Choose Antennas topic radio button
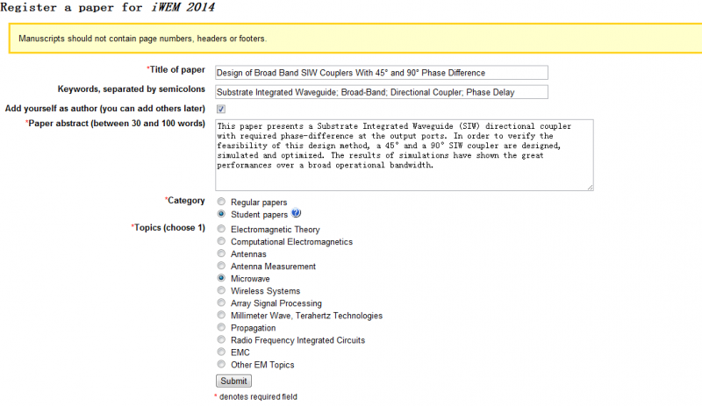 221,253
